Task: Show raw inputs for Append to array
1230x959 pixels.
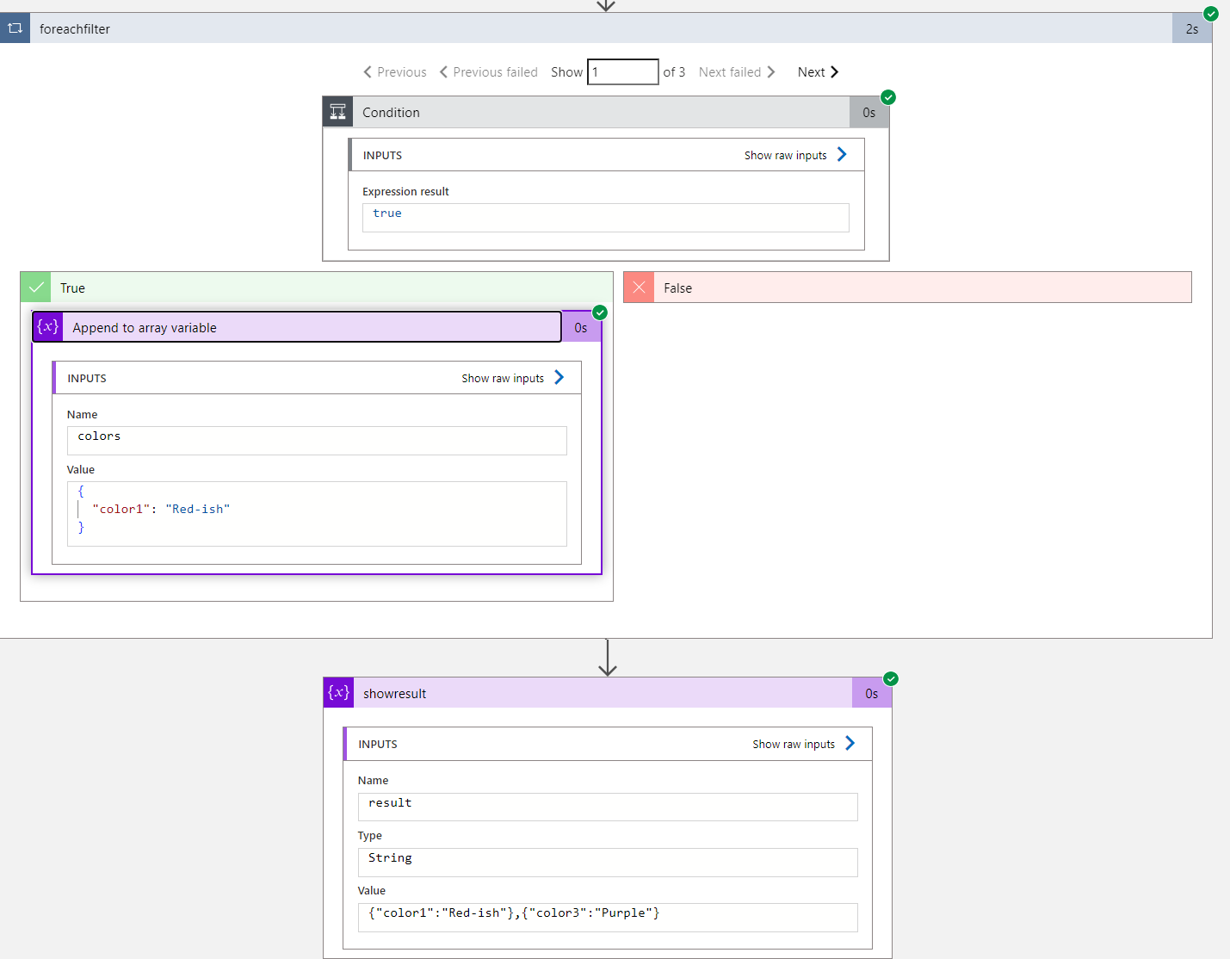Action: point(512,378)
